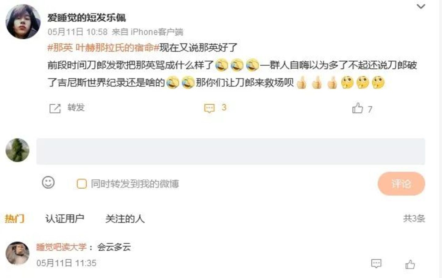The image size is (442, 278).
Task: Click your own avatar beside comment box
Action: pos(18,150)
